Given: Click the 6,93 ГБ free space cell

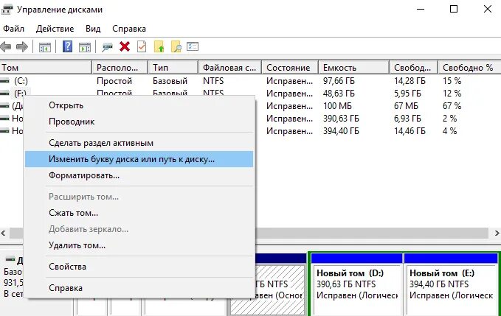Looking at the screenshot, I should pyautogui.click(x=407, y=119).
